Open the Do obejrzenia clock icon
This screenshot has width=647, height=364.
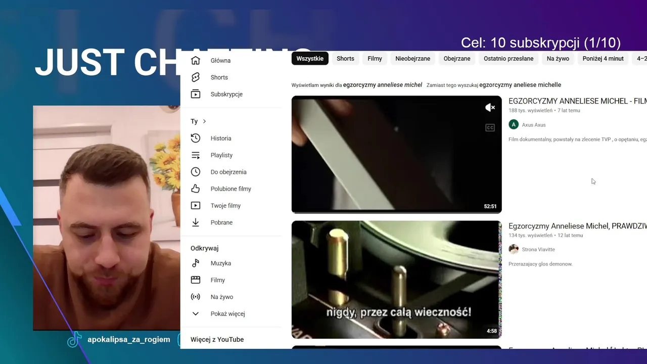[x=196, y=172]
